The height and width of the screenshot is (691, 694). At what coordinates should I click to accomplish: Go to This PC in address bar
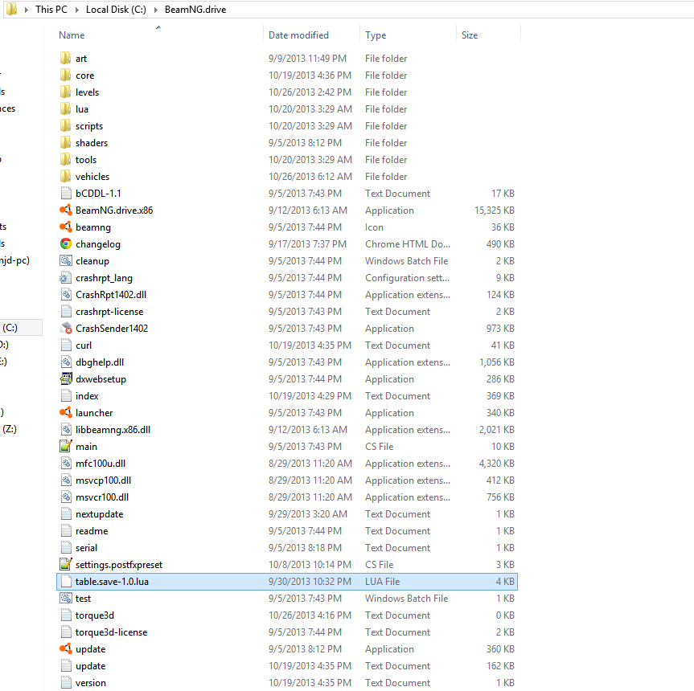(51, 10)
